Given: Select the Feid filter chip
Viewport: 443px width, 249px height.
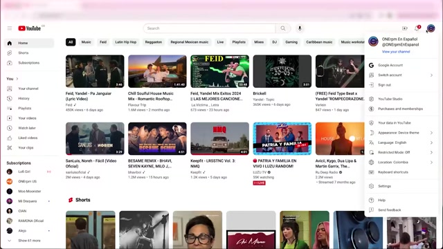Looking at the screenshot, I should click(103, 42).
